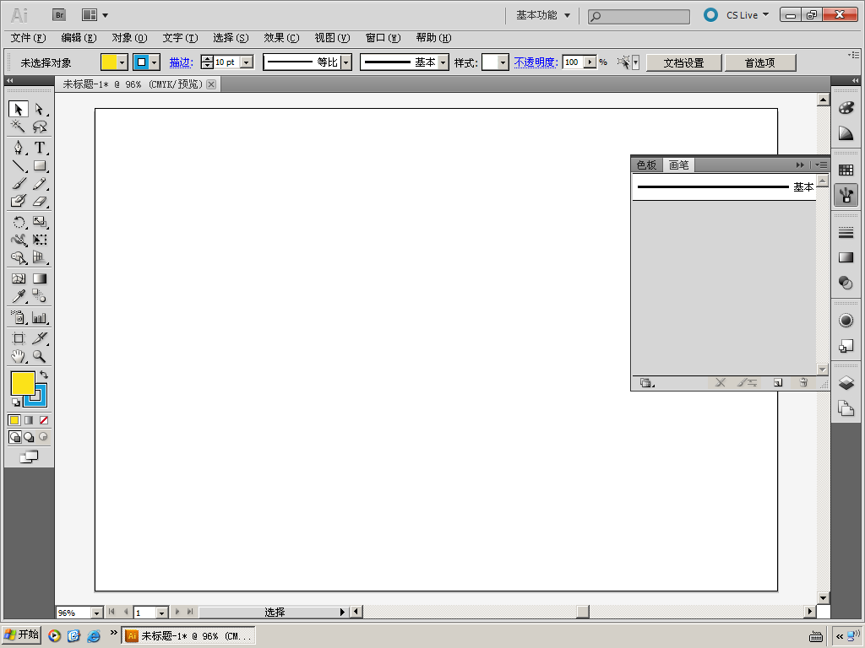Image resolution: width=865 pixels, height=648 pixels.
Task: Enable Draw Inside mode
Action: click(x=43, y=437)
